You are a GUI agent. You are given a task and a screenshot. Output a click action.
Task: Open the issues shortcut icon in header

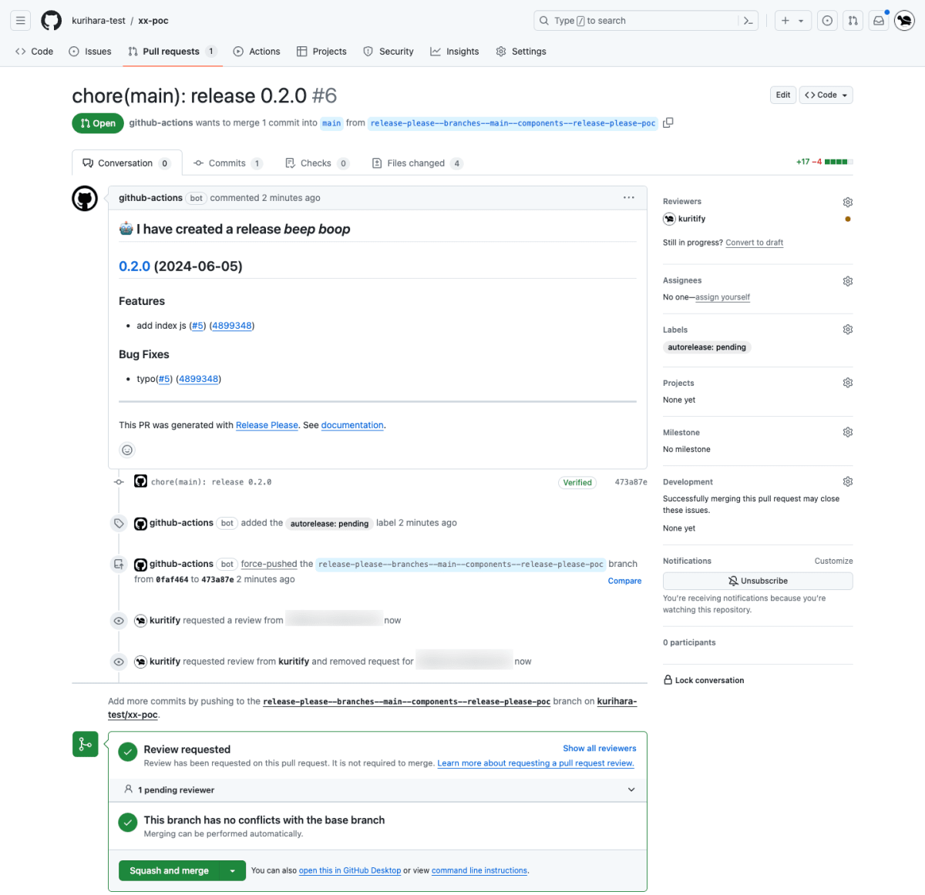tap(827, 21)
